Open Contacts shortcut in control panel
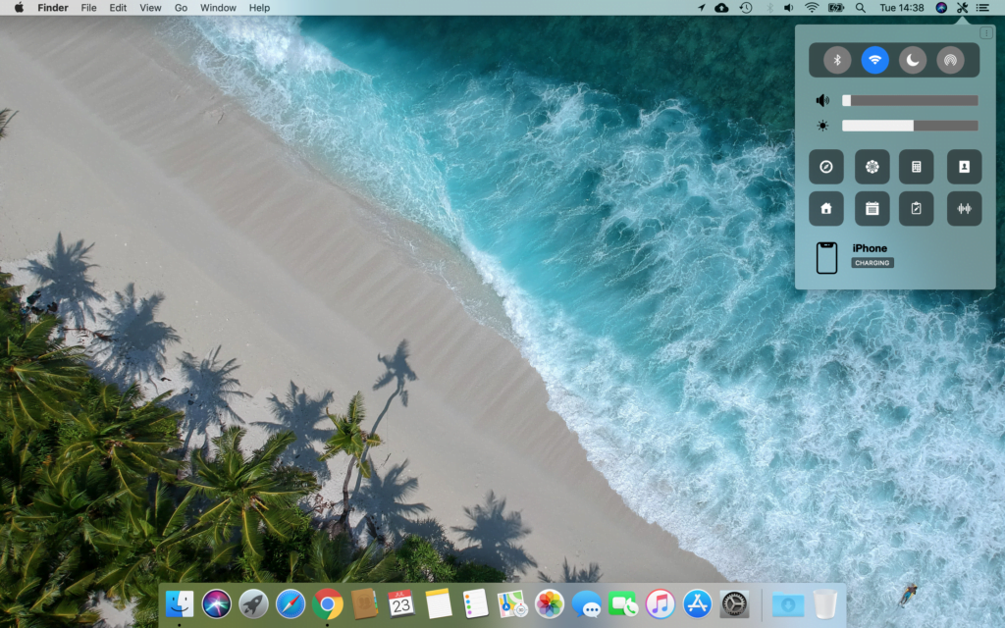This screenshot has width=1005, height=628. (x=964, y=167)
